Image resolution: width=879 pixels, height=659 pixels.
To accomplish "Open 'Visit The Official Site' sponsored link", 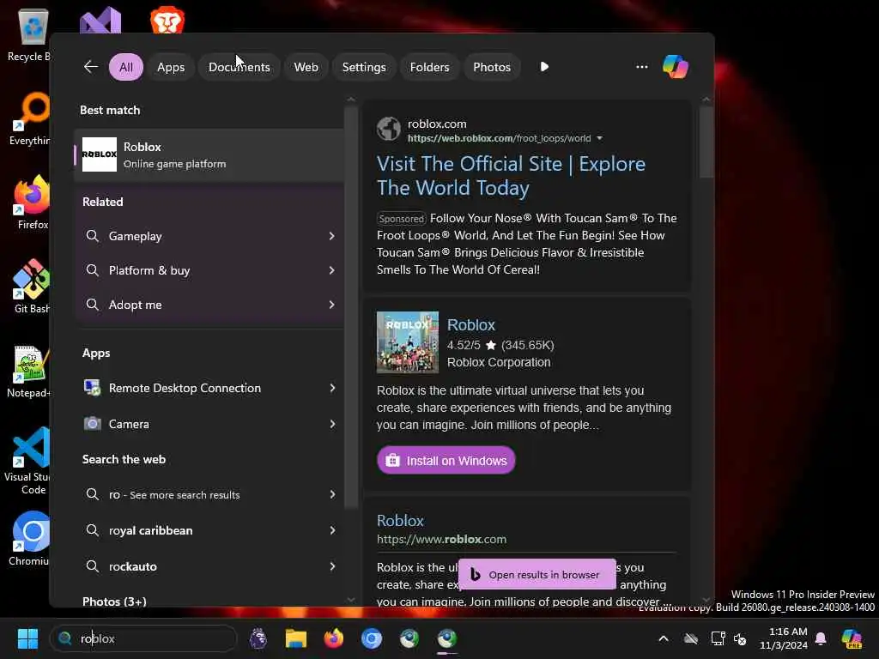I will point(511,175).
